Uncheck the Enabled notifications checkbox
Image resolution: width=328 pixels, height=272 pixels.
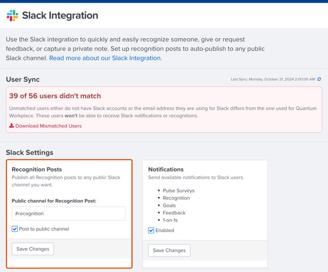point(151,231)
